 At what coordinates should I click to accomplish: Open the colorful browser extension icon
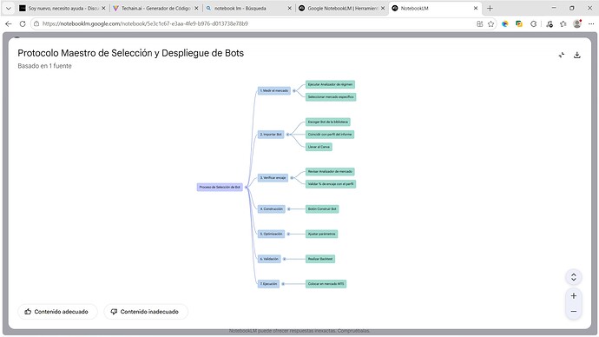coord(505,23)
